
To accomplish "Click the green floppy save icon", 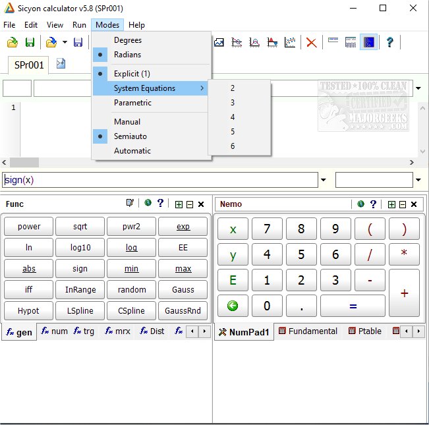I will pos(30,42).
